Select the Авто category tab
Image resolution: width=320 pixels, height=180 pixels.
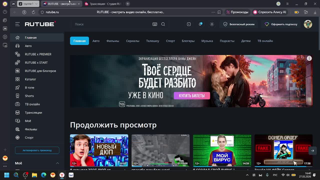click(96, 41)
